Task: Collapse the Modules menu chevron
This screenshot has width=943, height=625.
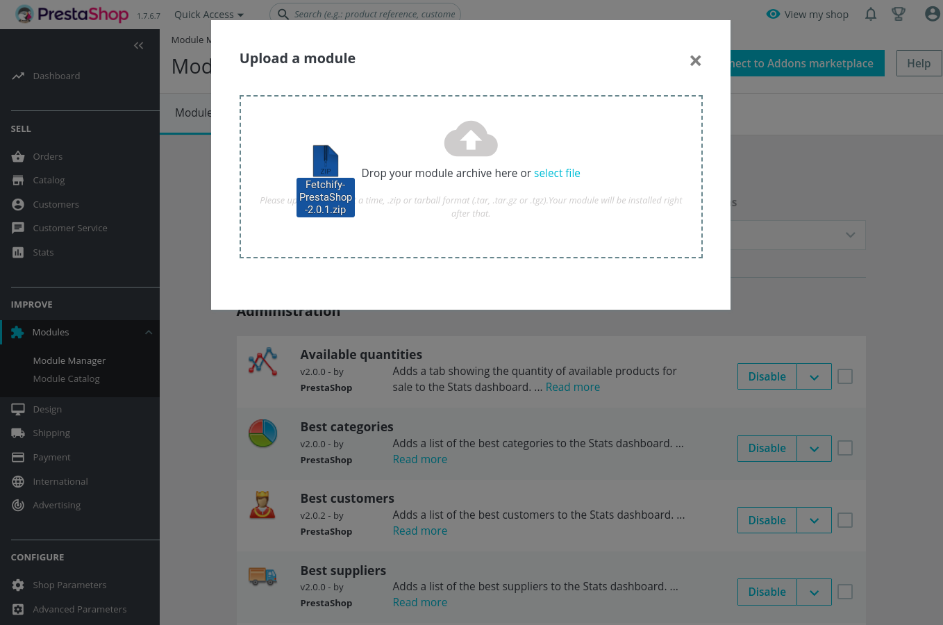Action: [149, 333]
